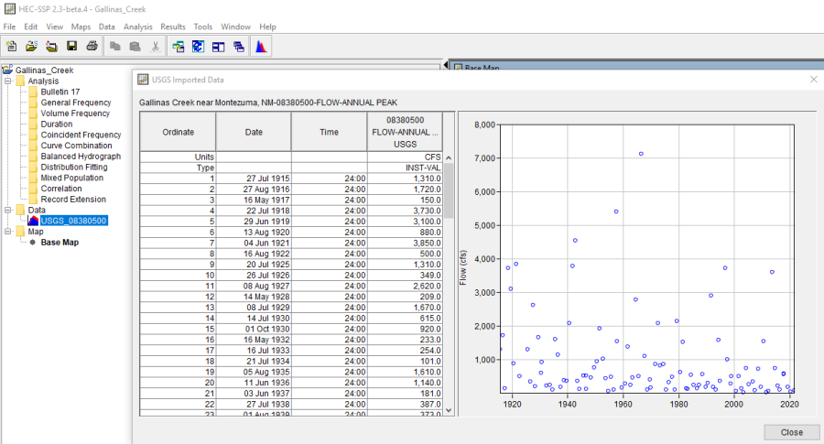Collapse the Analysis tree node
Viewport: 824px width, 444px height.
click(x=8, y=81)
